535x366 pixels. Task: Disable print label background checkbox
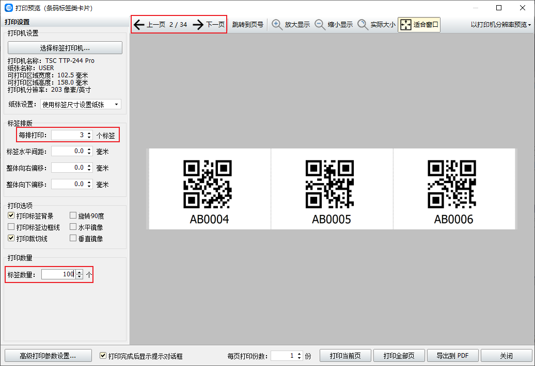tap(11, 216)
